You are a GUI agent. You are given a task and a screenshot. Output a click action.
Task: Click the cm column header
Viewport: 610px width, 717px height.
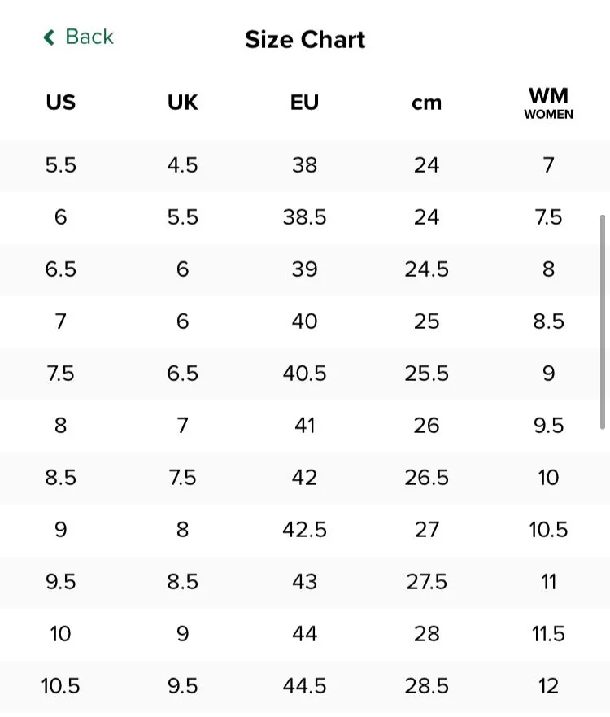point(427,103)
